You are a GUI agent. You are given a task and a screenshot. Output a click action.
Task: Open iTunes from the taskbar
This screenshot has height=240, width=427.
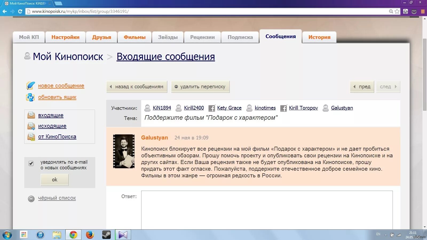pos(40,235)
